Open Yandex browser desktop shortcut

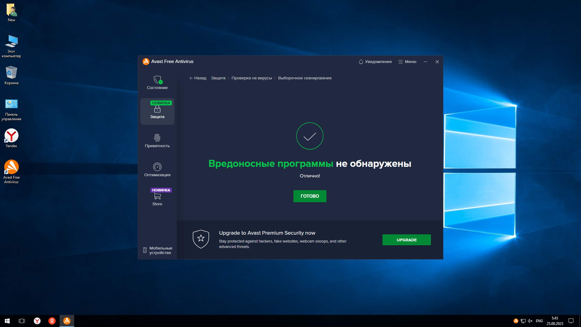(x=11, y=136)
